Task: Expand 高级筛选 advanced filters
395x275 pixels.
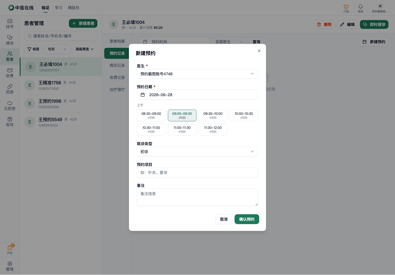Action: pos(85,49)
